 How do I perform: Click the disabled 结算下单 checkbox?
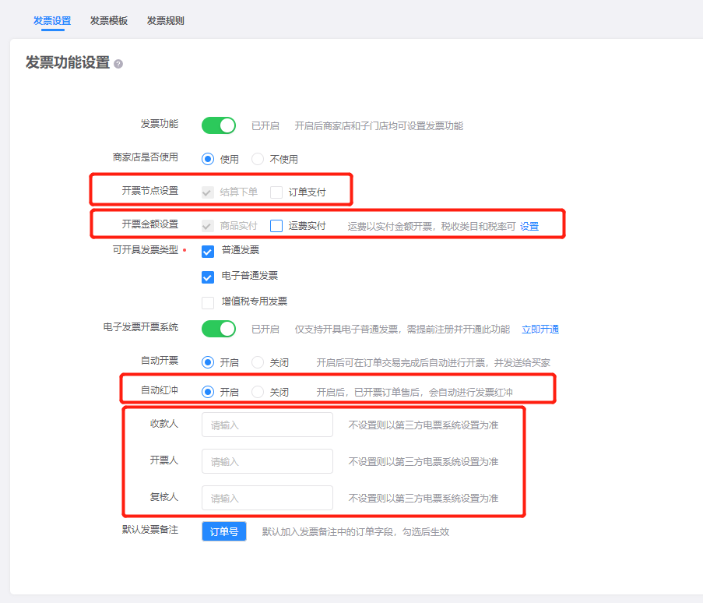click(x=207, y=192)
